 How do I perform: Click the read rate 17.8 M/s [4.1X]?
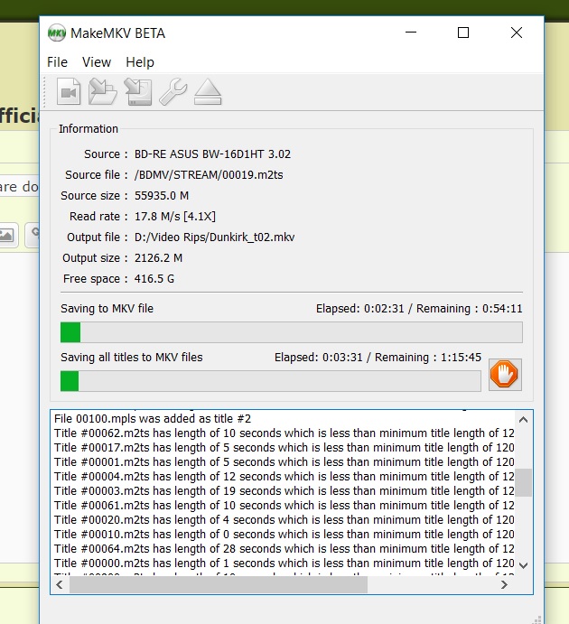[174, 216]
